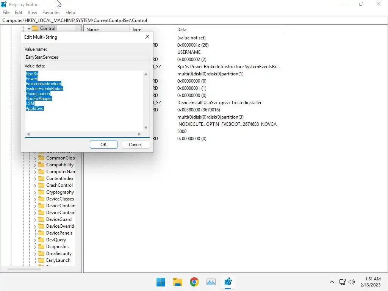Click the DevicePanels folder icon

tap(41, 233)
